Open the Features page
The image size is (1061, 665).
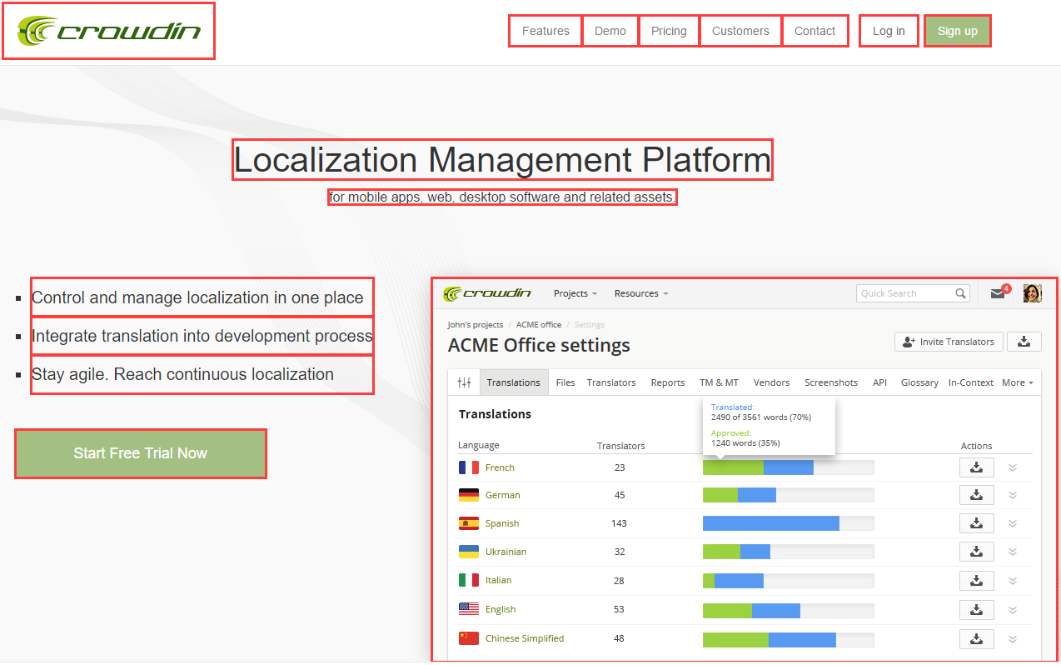(545, 31)
